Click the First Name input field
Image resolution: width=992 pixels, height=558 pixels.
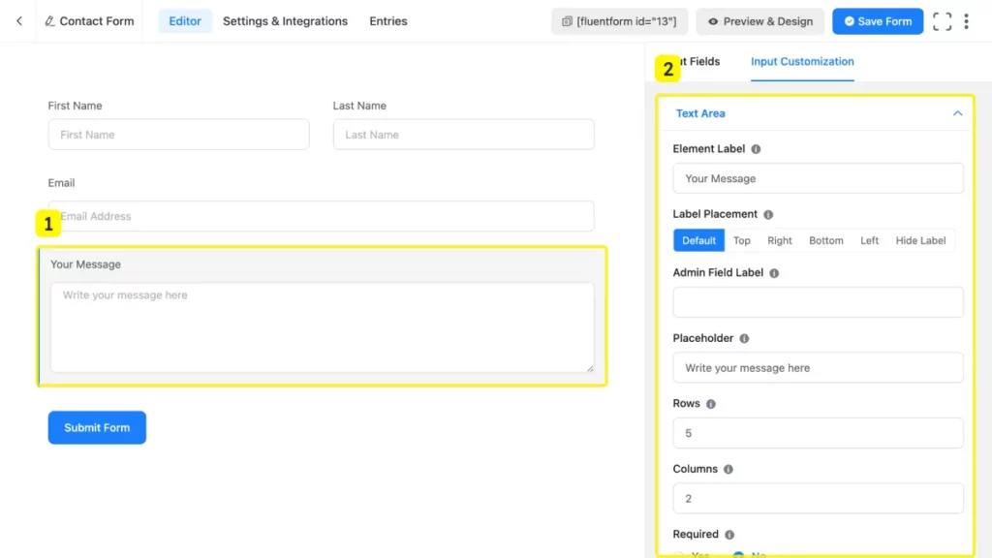click(x=179, y=134)
